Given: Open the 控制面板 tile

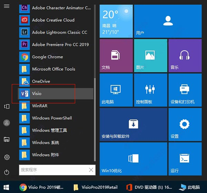Looking at the screenshot, I should [151, 90].
